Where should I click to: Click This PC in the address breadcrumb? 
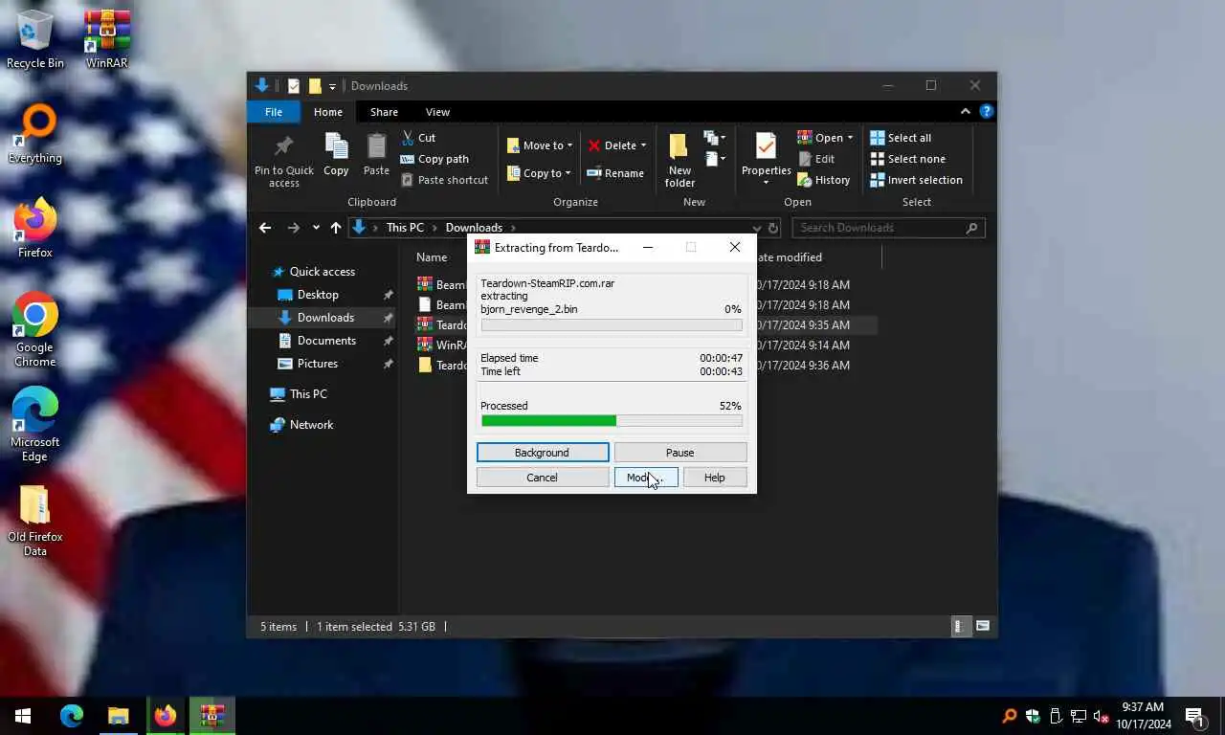point(405,228)
